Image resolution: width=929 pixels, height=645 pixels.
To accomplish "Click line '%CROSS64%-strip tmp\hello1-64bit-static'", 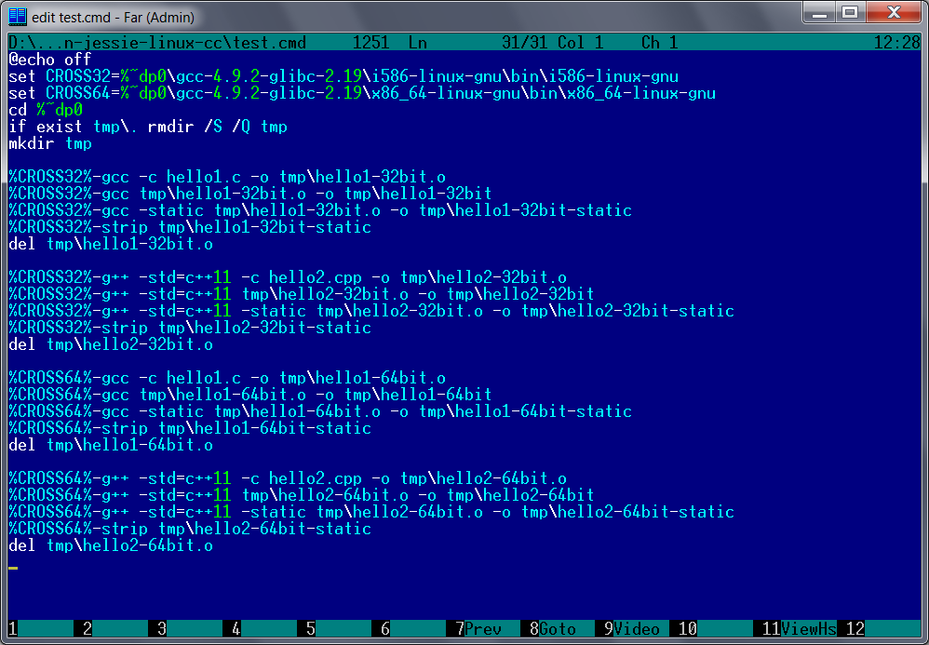I will 190,428.
